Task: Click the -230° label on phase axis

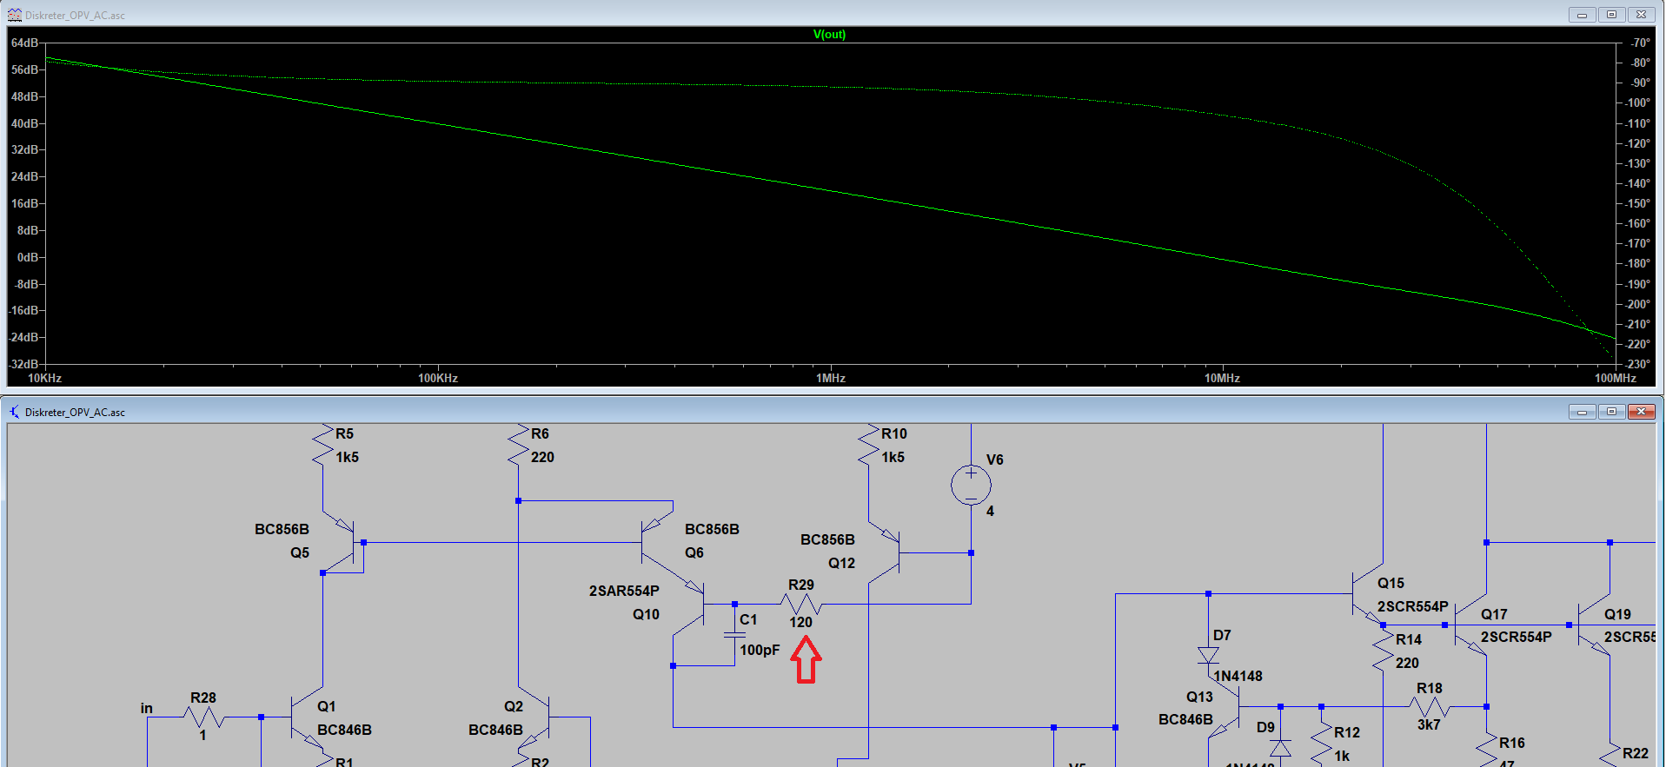Action: point(1637,364)
